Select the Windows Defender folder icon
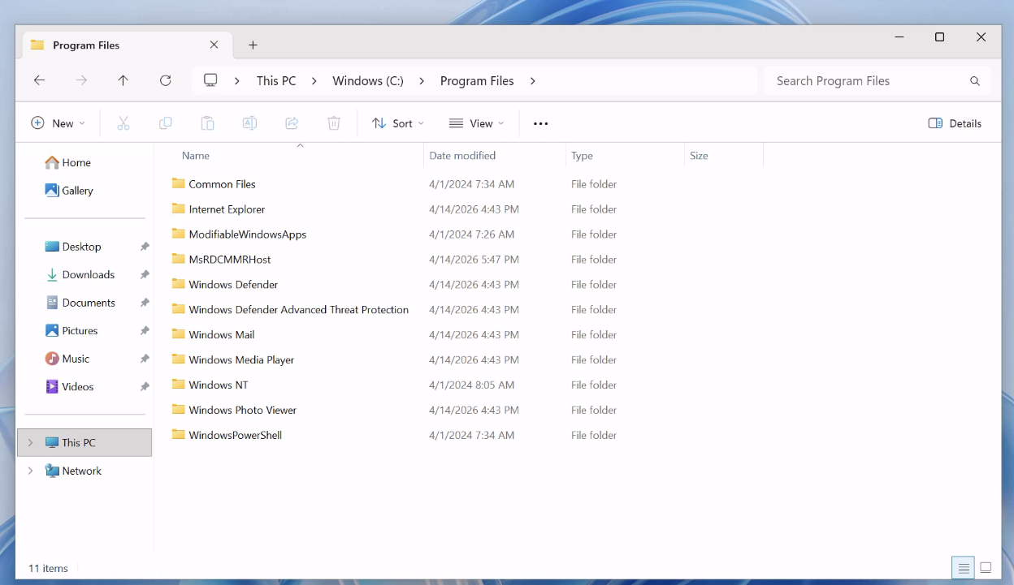The height and width of the screenshot is (585, 1014). 179,284
